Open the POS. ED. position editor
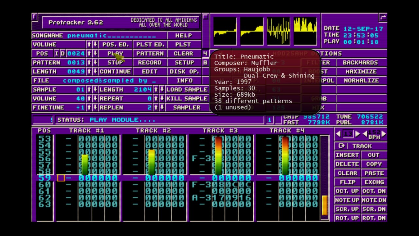419x236 pixels. point(115,44)
